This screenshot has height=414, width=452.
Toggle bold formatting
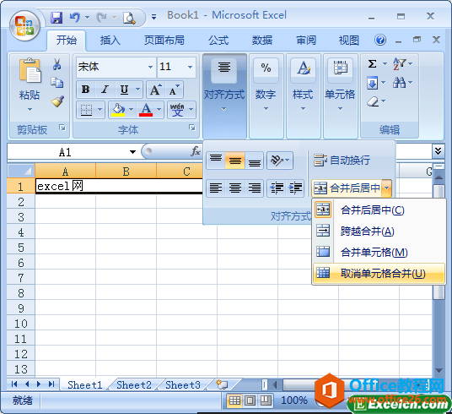coord(85,90)
